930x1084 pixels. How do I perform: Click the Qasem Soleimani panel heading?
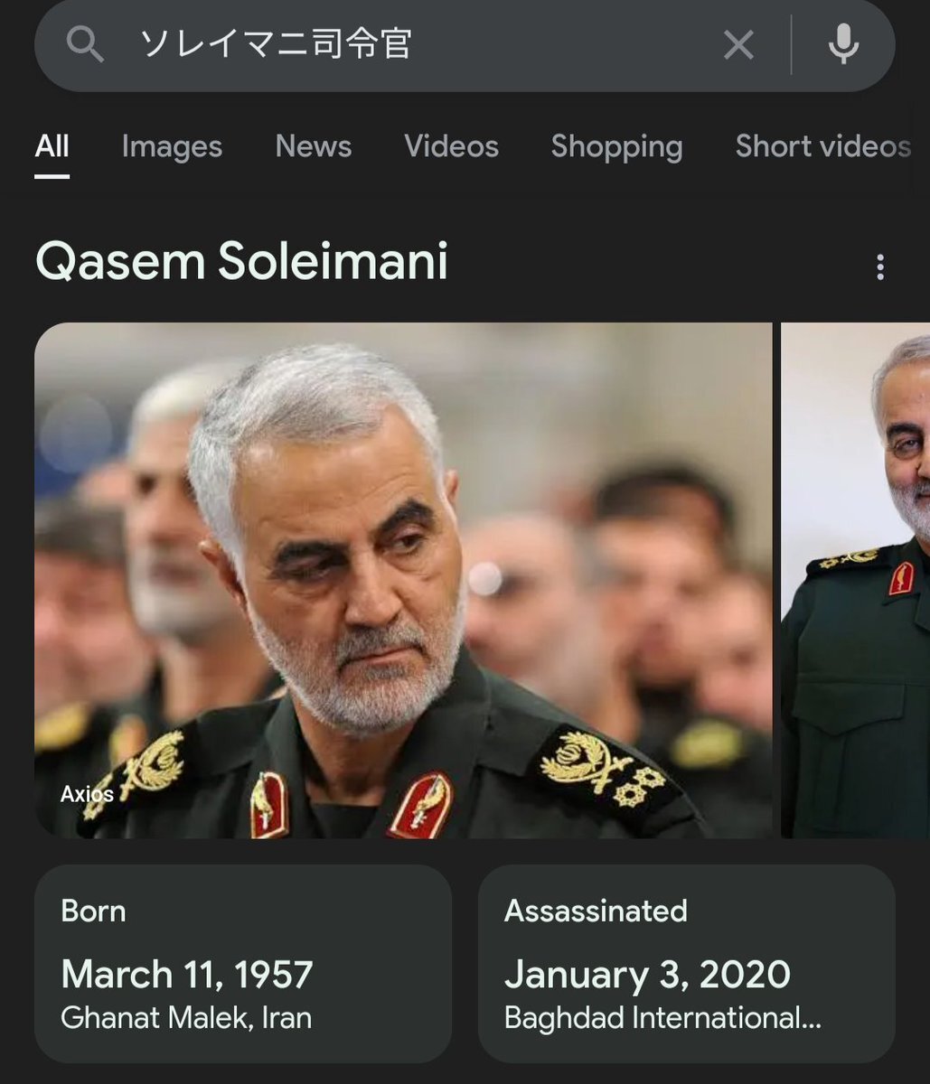pyautogui.click(x=241, y=261)
